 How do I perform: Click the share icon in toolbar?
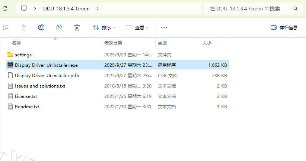(x=59, y=27)
